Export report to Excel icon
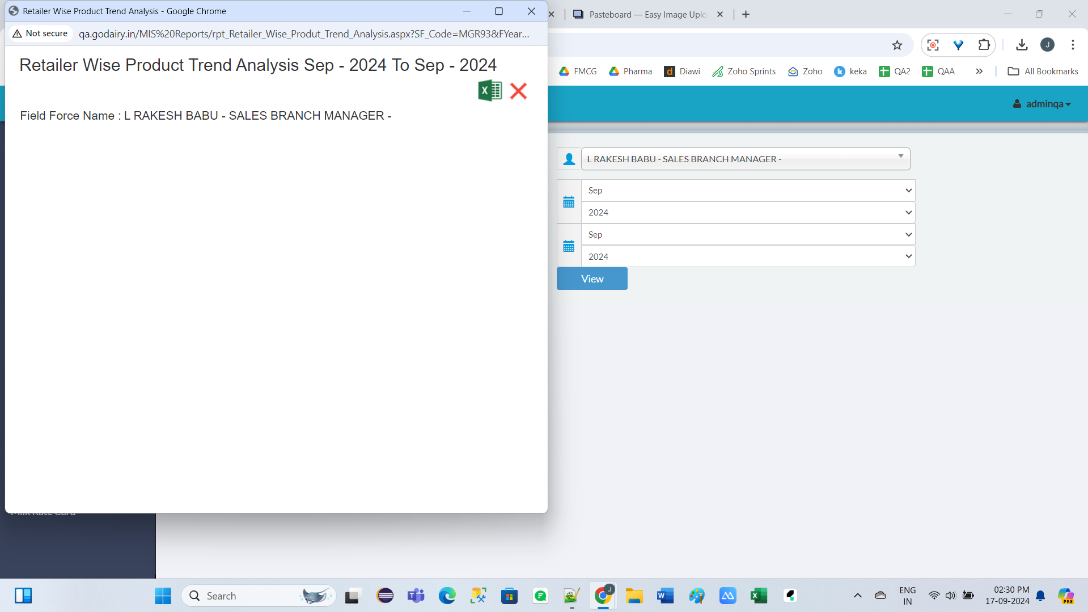Viewport: 1088px width, 612px height. 490,91
